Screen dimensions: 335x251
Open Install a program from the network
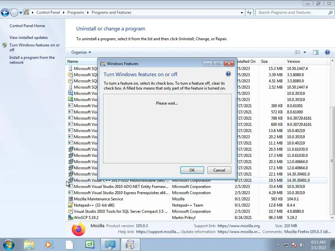click(x=32, y=60)
